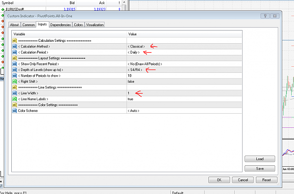Edit the Number of Periods value 10
This screenshot has width=294, height=194.
pos(129,76)
